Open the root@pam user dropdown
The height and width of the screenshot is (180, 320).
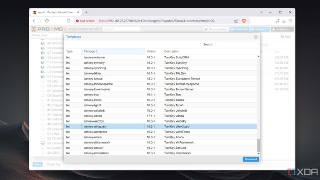(282, 29)
